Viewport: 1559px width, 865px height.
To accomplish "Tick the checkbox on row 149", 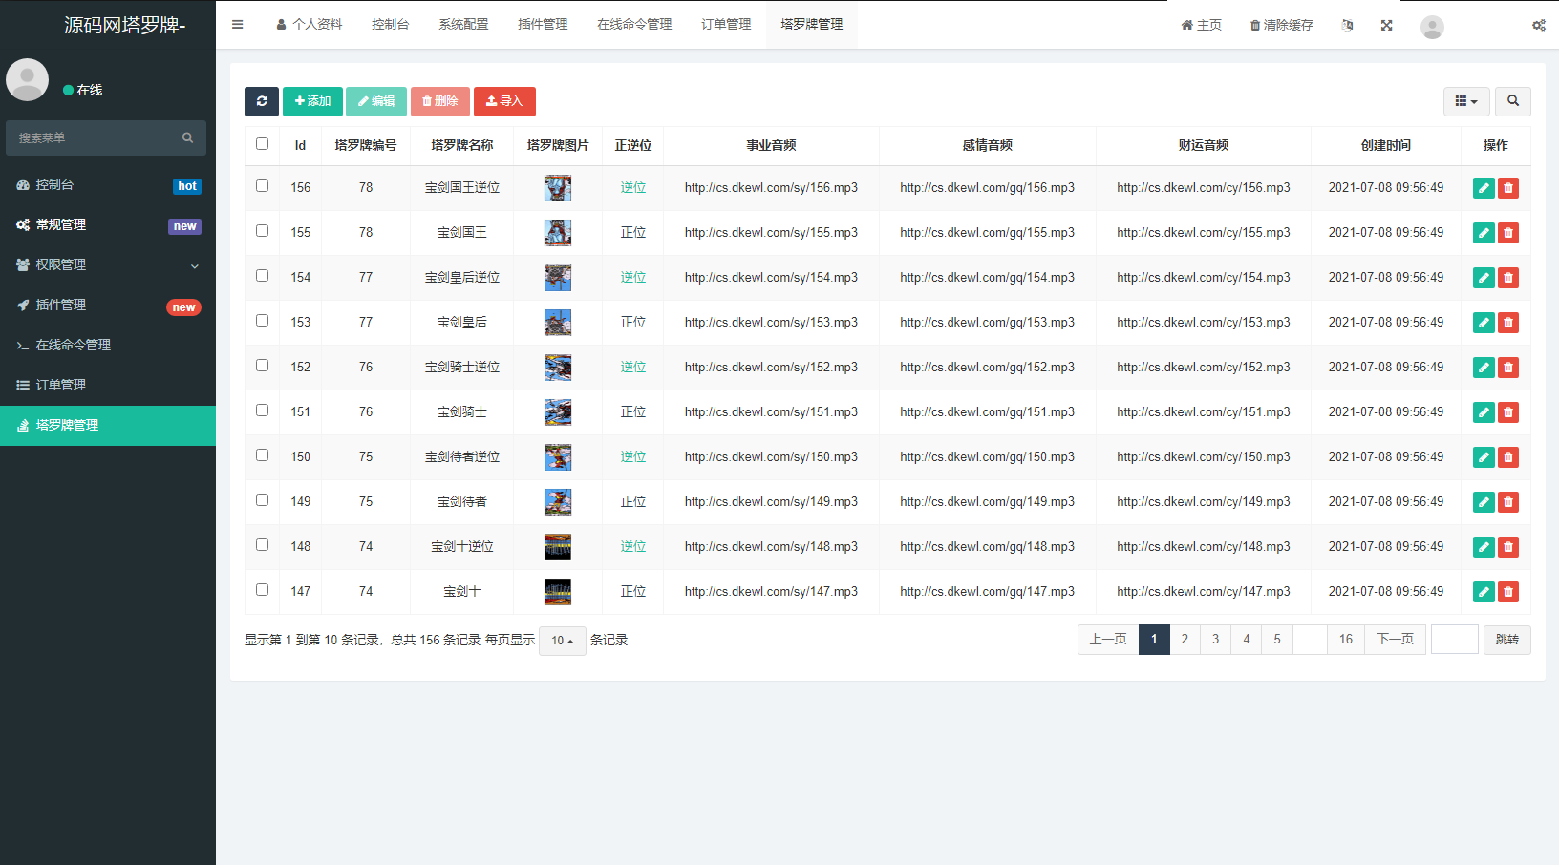I will 262,499.
